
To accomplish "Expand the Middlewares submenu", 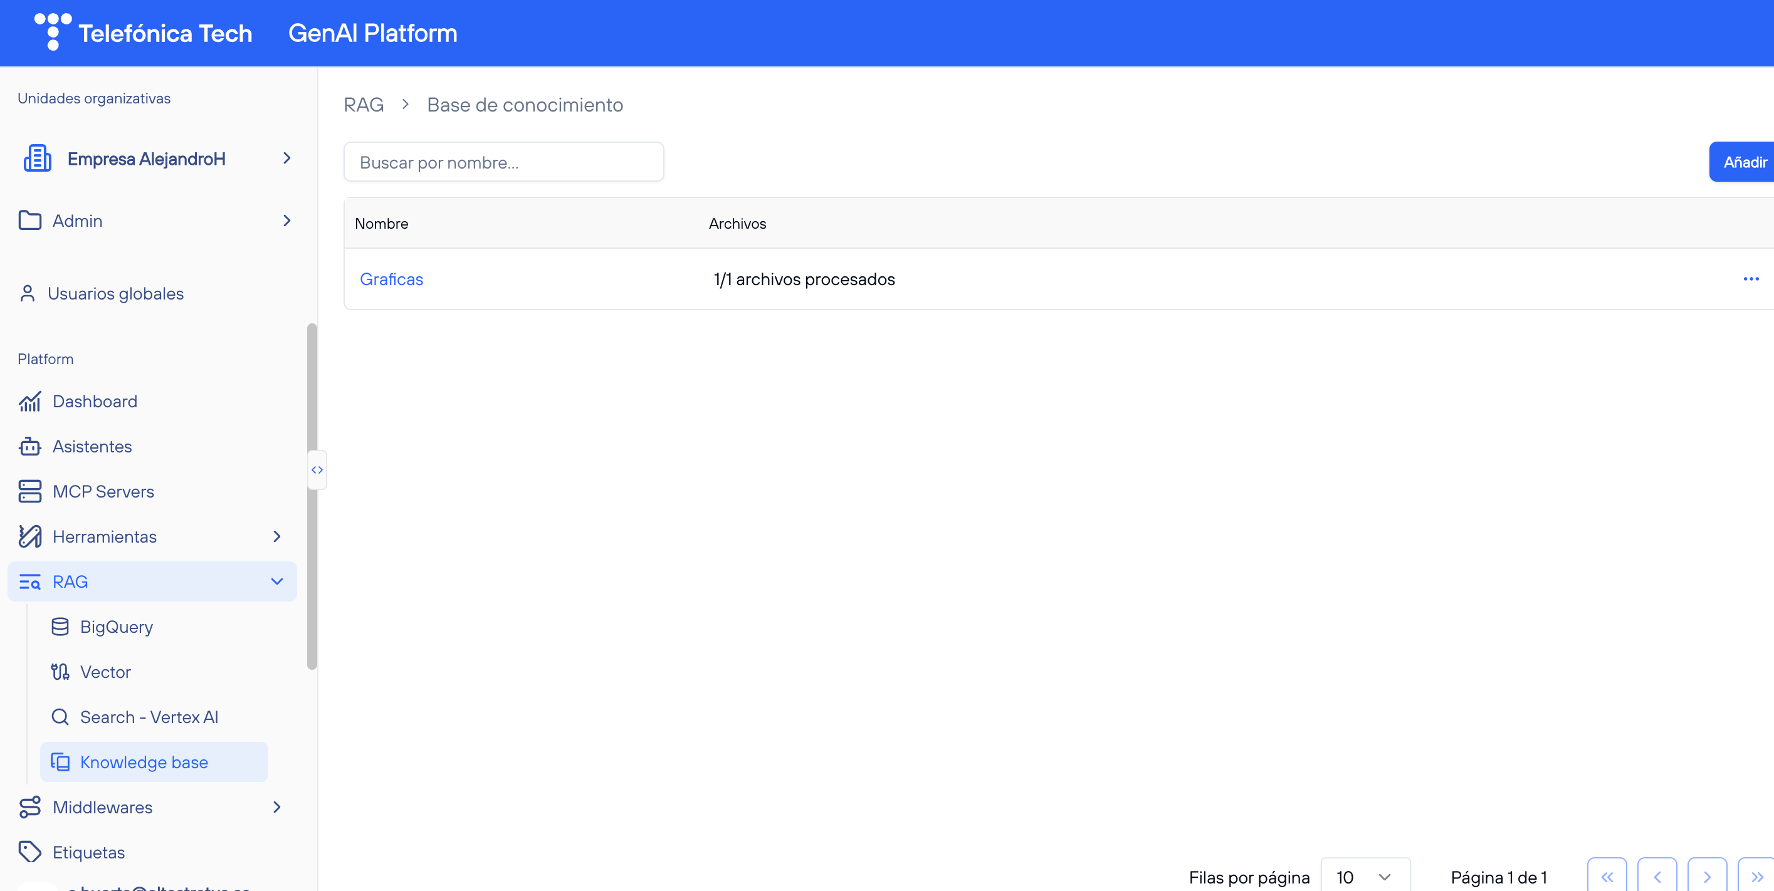I will 277,807.
